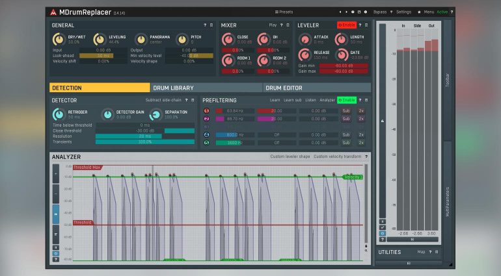Click the MeldaProduction logo icon
The height and width of the screenshot is (276, 501).
(x=54, y=12)
